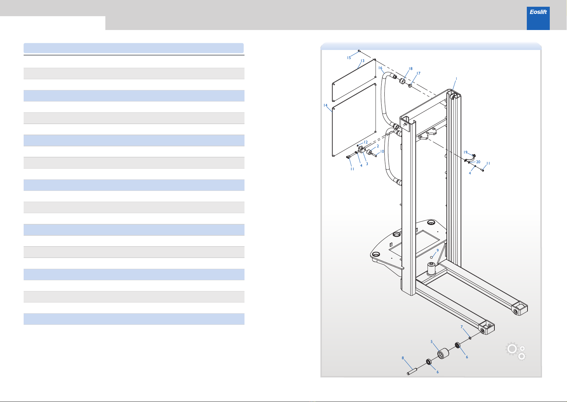
Task: Select callout number 1 above the mast
Action: coord(456,79)
